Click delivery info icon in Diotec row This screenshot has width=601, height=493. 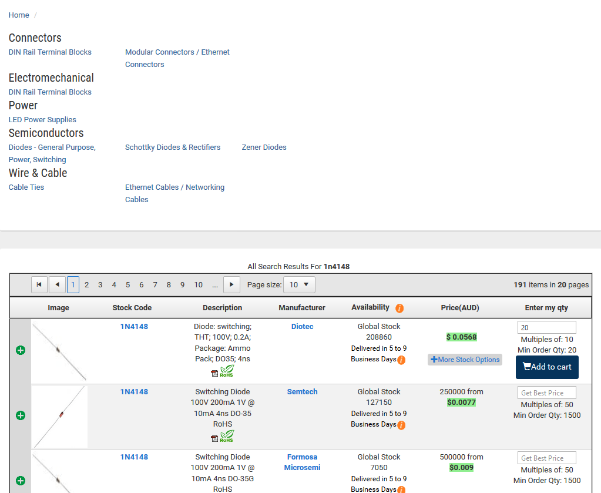click(401, 360)
